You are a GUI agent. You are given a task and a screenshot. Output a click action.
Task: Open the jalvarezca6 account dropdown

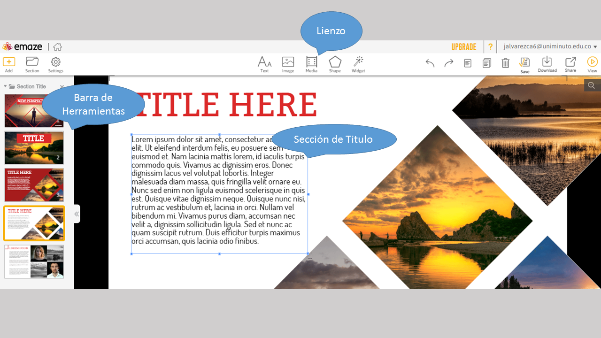pyautogui.click(x=550, y=46)
